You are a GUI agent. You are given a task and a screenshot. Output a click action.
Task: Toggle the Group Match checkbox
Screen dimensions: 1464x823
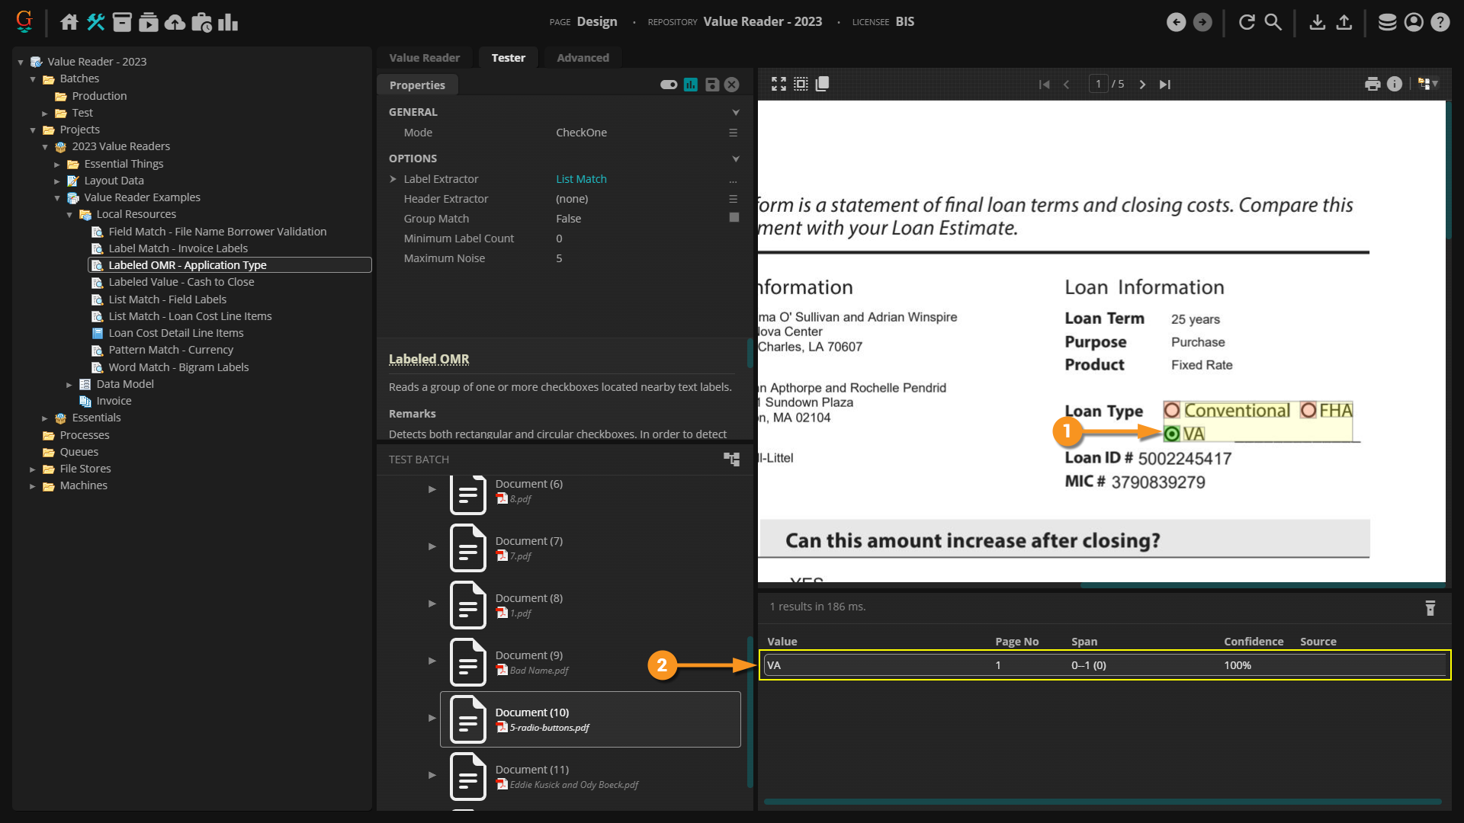pyautogui.click(x=734, y=218)
